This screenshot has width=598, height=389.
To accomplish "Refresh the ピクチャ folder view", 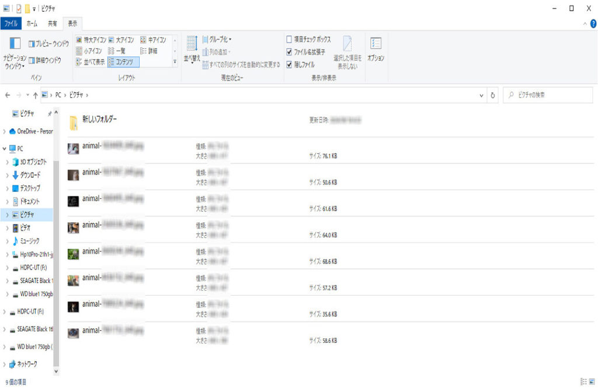I will pyautogui.click(x=493, y=94).
